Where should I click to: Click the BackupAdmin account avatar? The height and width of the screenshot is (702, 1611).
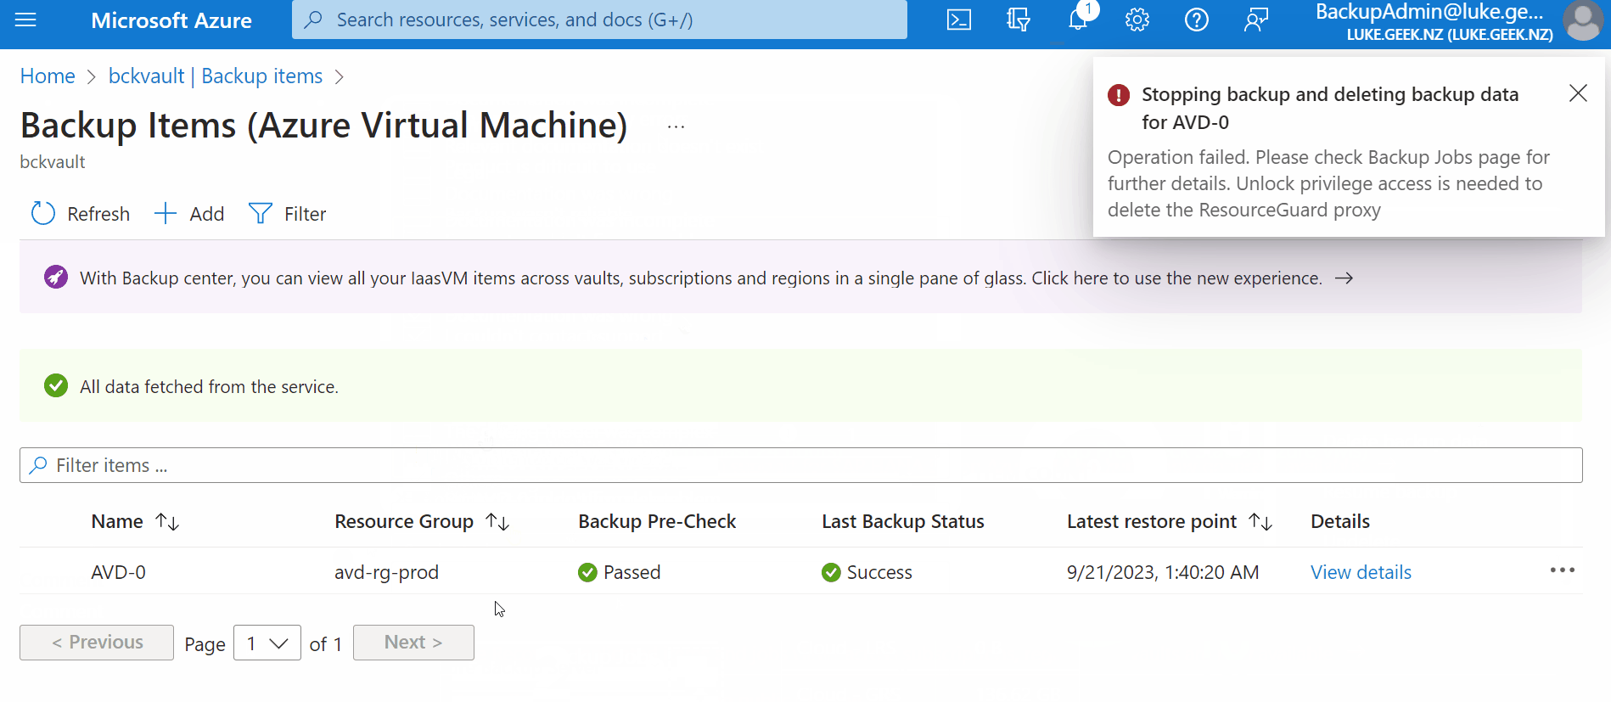pos(1583,20)
